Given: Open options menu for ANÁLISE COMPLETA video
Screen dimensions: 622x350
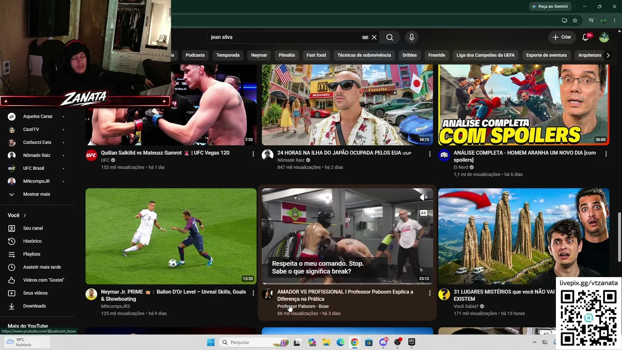Looking at the screenshot, I should 606,154.
